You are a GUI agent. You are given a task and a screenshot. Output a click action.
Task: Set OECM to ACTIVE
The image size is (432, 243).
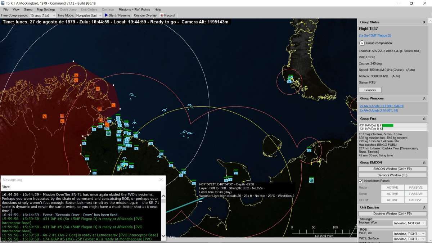coord(392,200)
